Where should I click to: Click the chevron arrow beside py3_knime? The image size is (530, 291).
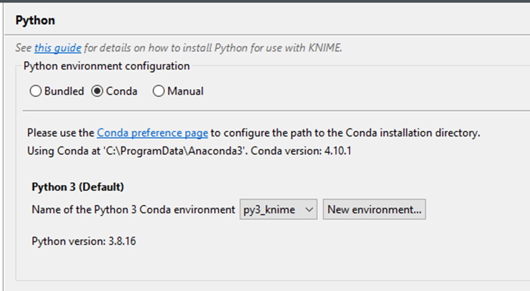(x=309, y=210)
